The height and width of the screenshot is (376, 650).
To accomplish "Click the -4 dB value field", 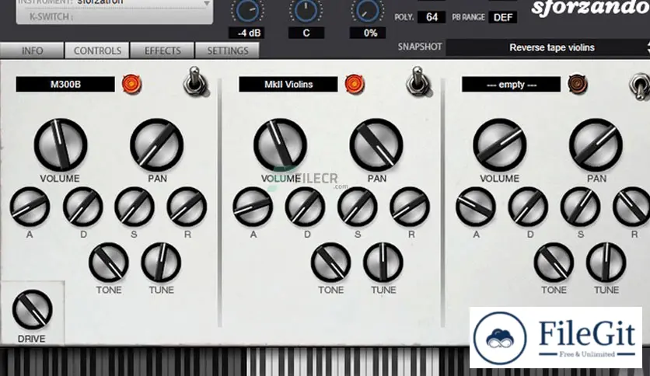I will click(247, 33).
